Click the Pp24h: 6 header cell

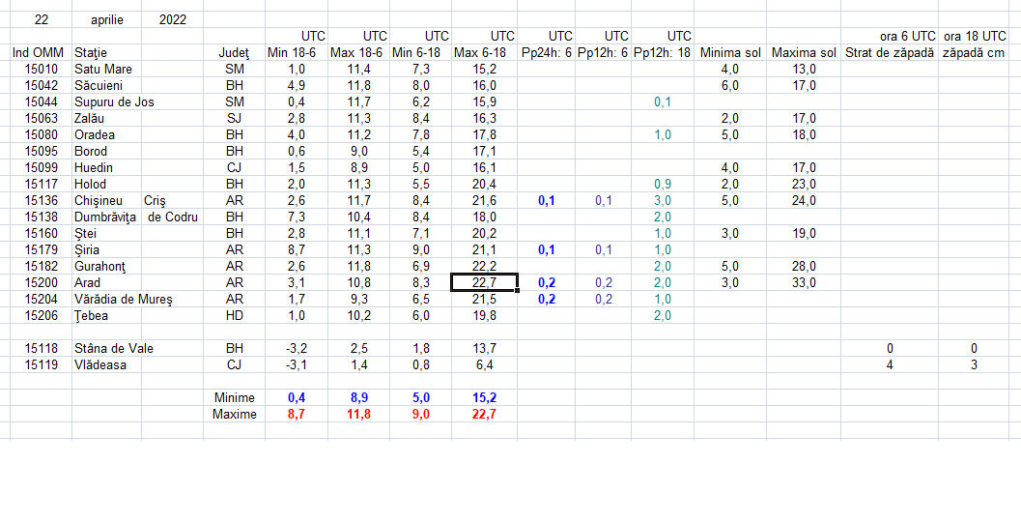click(547, 53)
